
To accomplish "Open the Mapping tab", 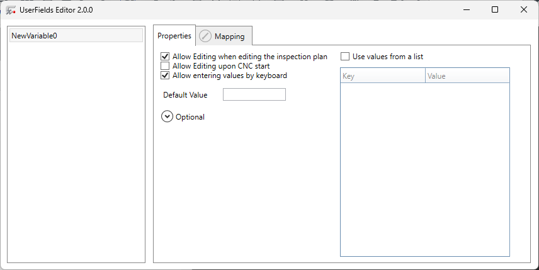I will tap(224, 36).
